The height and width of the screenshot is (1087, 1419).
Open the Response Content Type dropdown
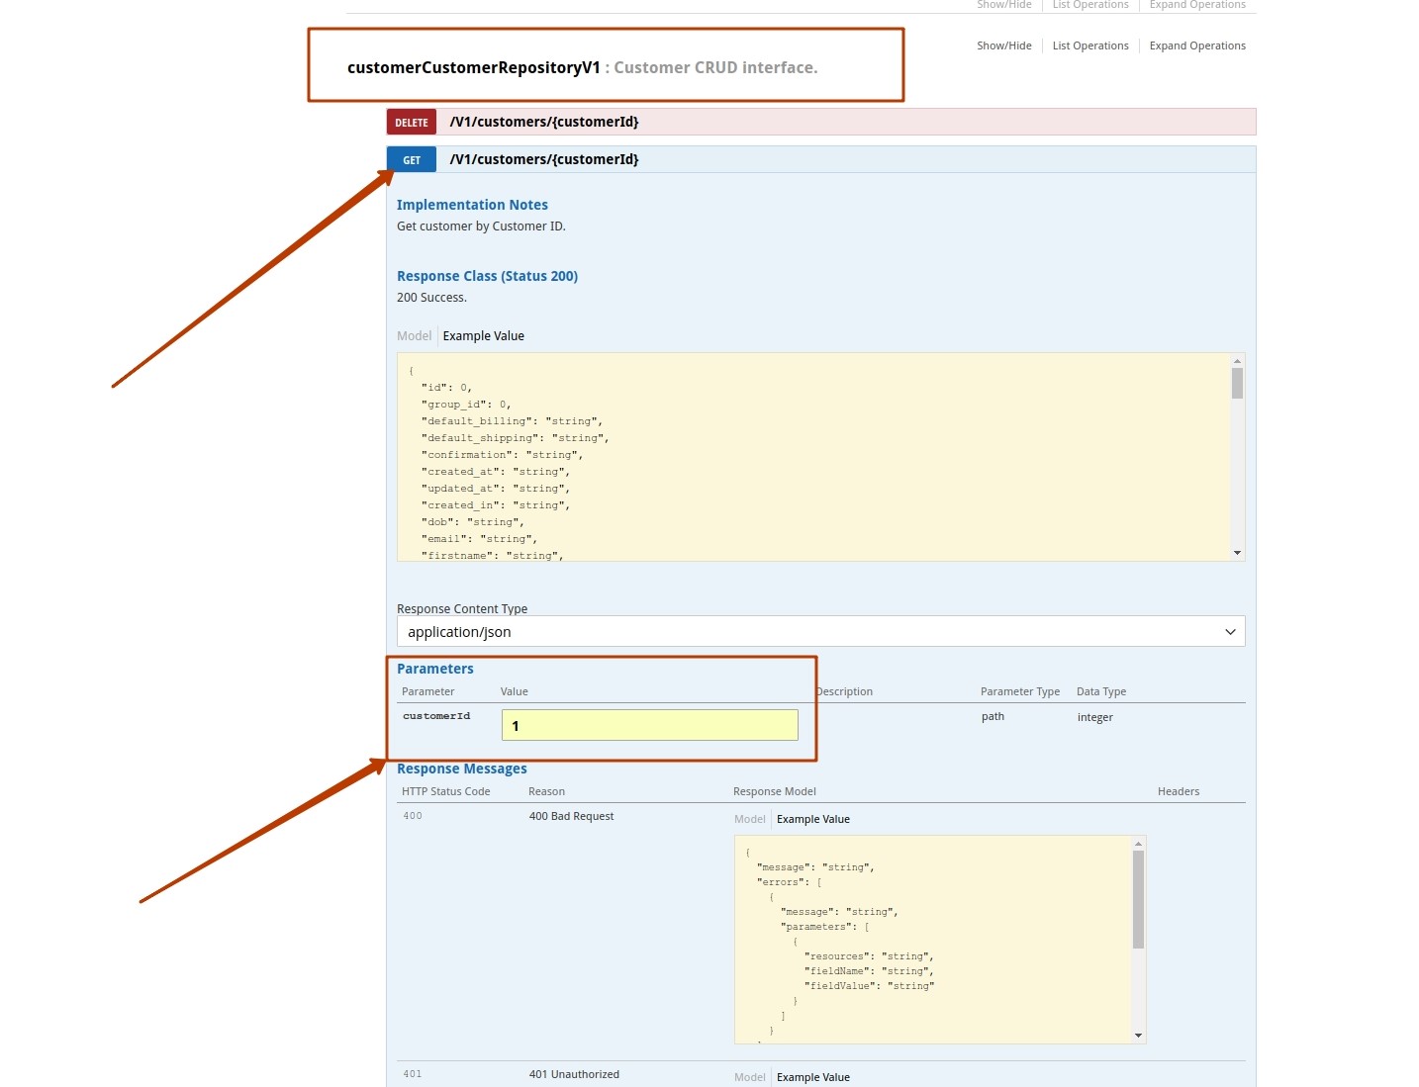(x=820, y=632)
